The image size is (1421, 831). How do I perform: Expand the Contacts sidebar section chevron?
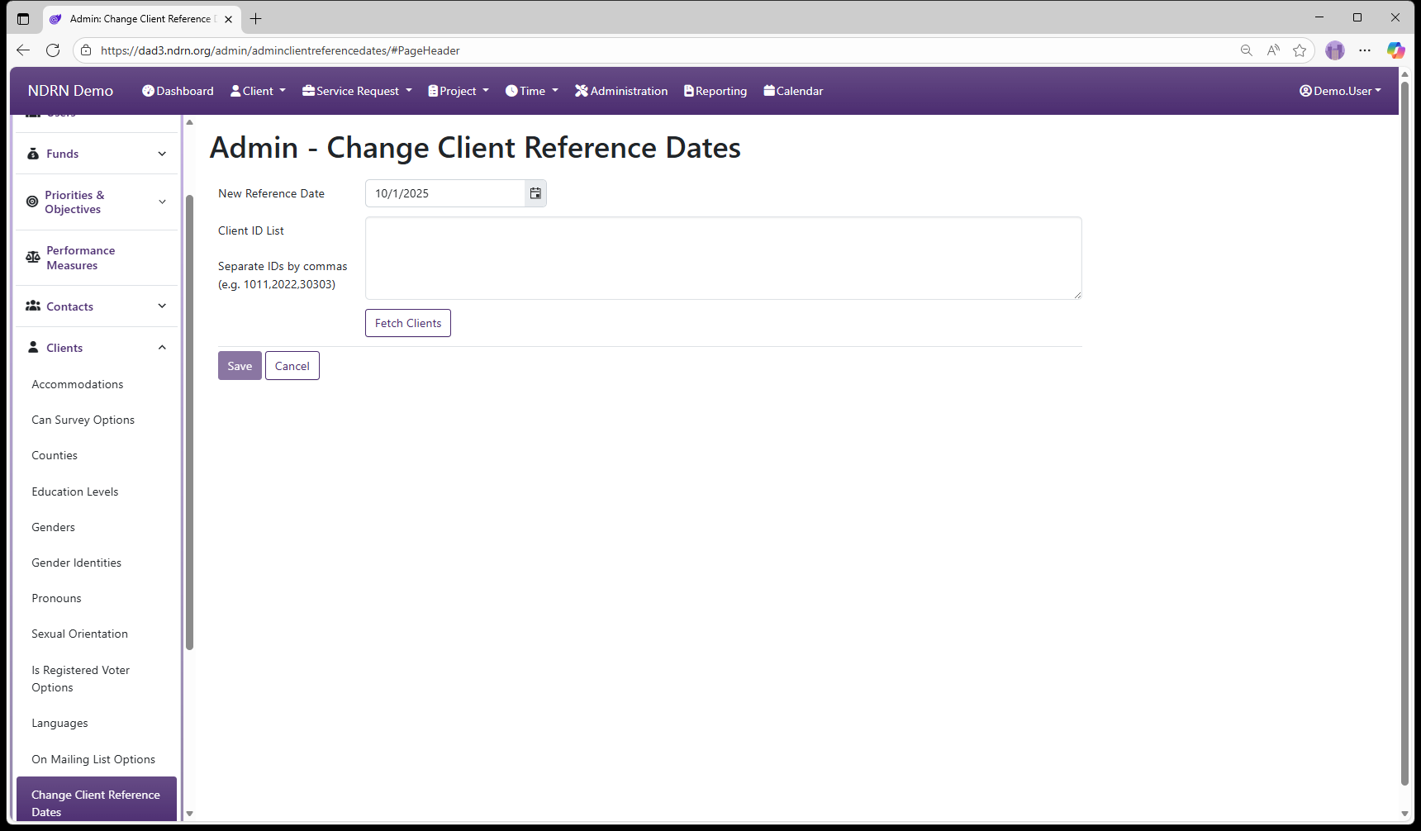[x=162, y=306]
